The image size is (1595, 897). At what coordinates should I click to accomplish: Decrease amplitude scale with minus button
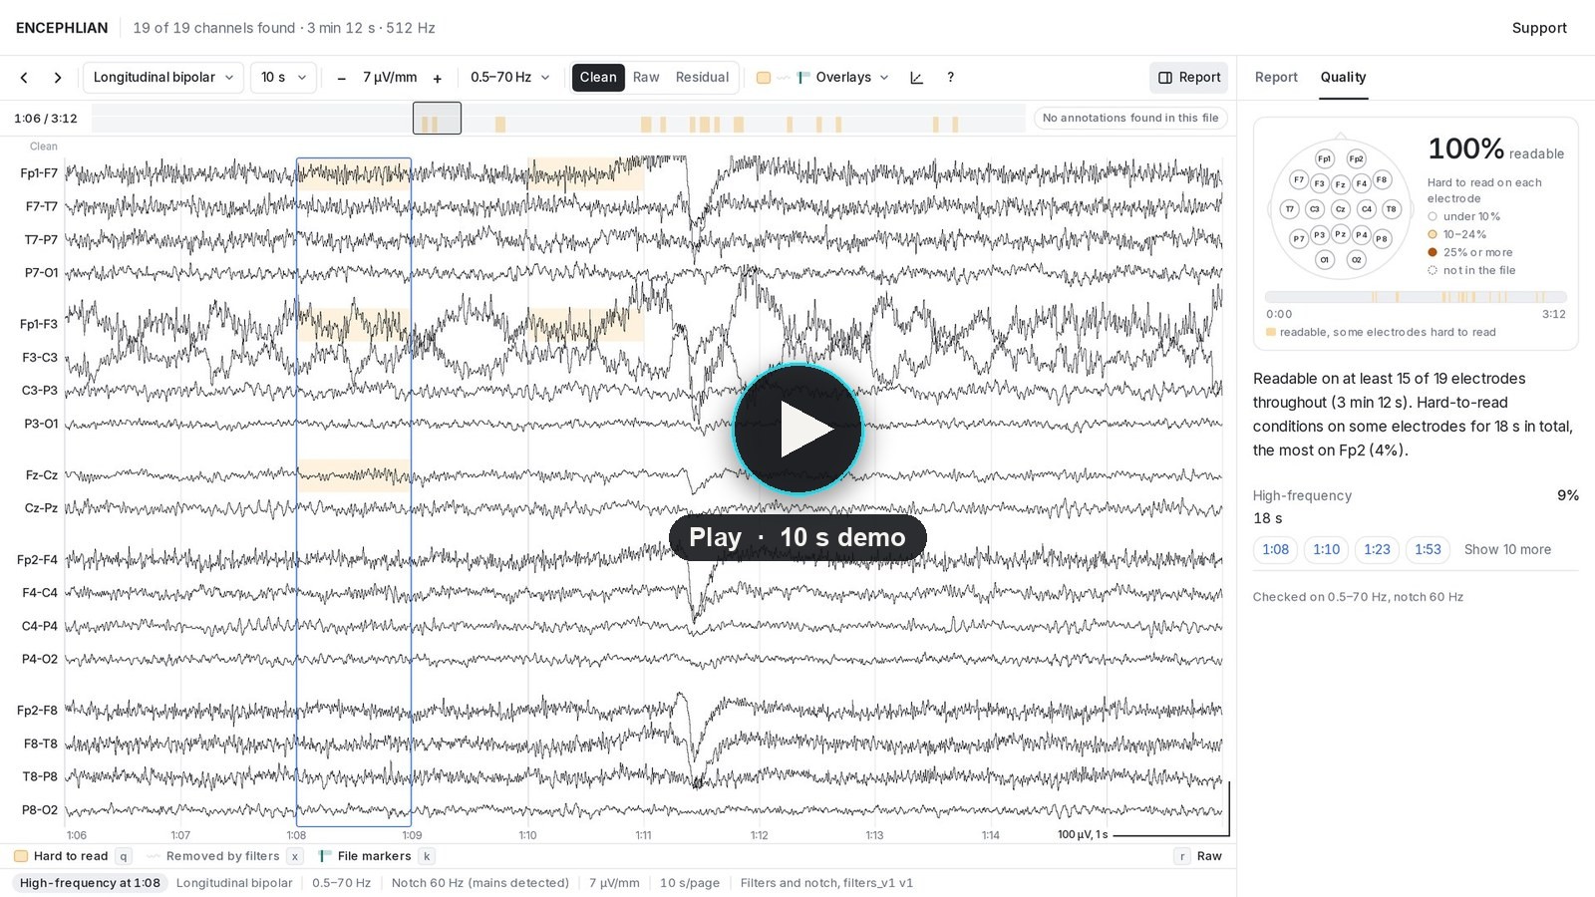pos(341,78)
